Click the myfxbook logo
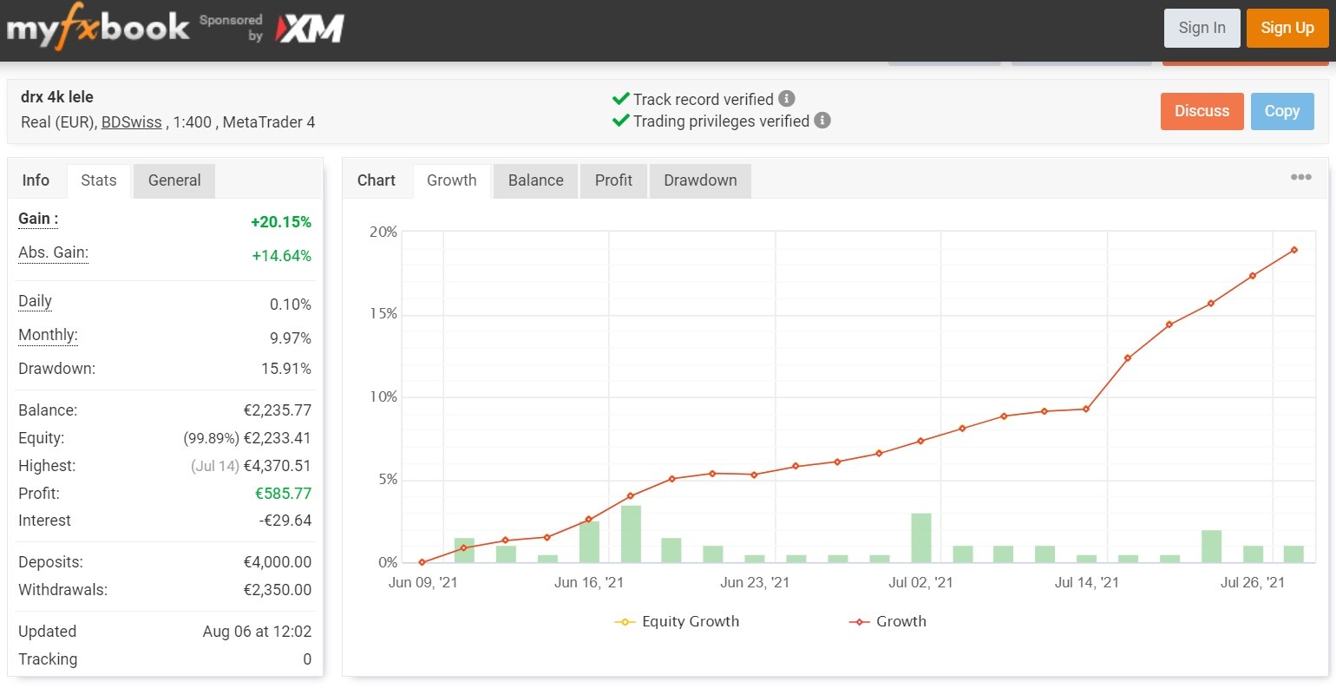This screenshot has width=1336, height=688. pyautogui.click(x=97, y=29)
